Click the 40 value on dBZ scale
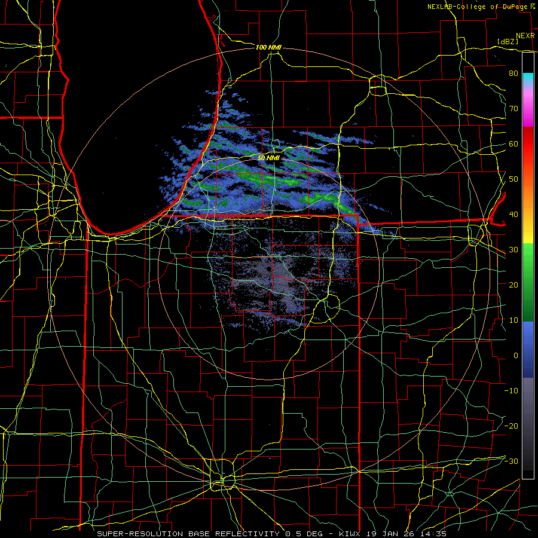The height and width of the screenshot is (538, 538). [513, 215]
